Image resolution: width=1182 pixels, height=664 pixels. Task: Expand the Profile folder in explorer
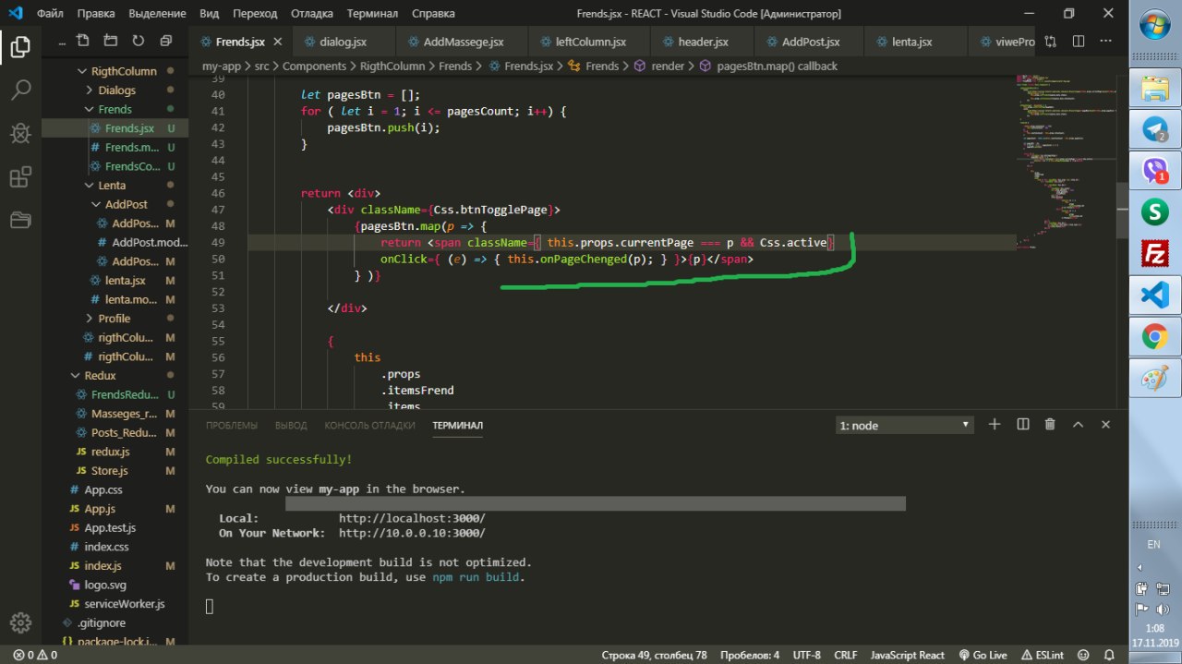pyautogui.click(x=115, y=319)
